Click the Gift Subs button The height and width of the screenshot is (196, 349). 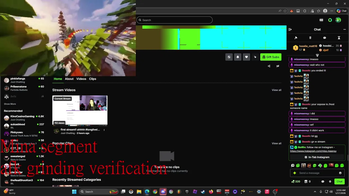click(271, 57)
